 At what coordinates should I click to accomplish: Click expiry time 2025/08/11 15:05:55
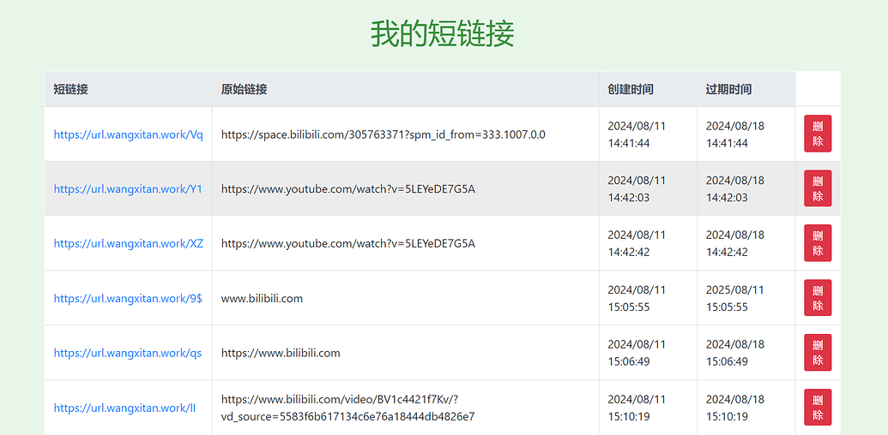tap(734, 298)
